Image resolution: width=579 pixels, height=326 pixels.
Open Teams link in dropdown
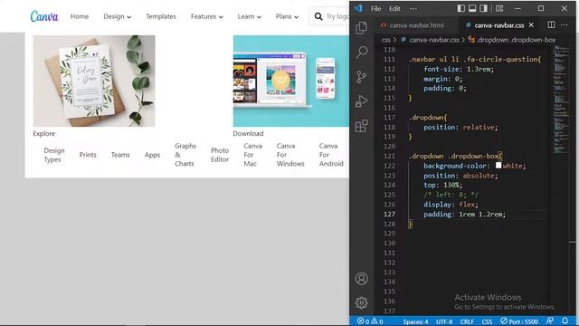pos(120,155)
